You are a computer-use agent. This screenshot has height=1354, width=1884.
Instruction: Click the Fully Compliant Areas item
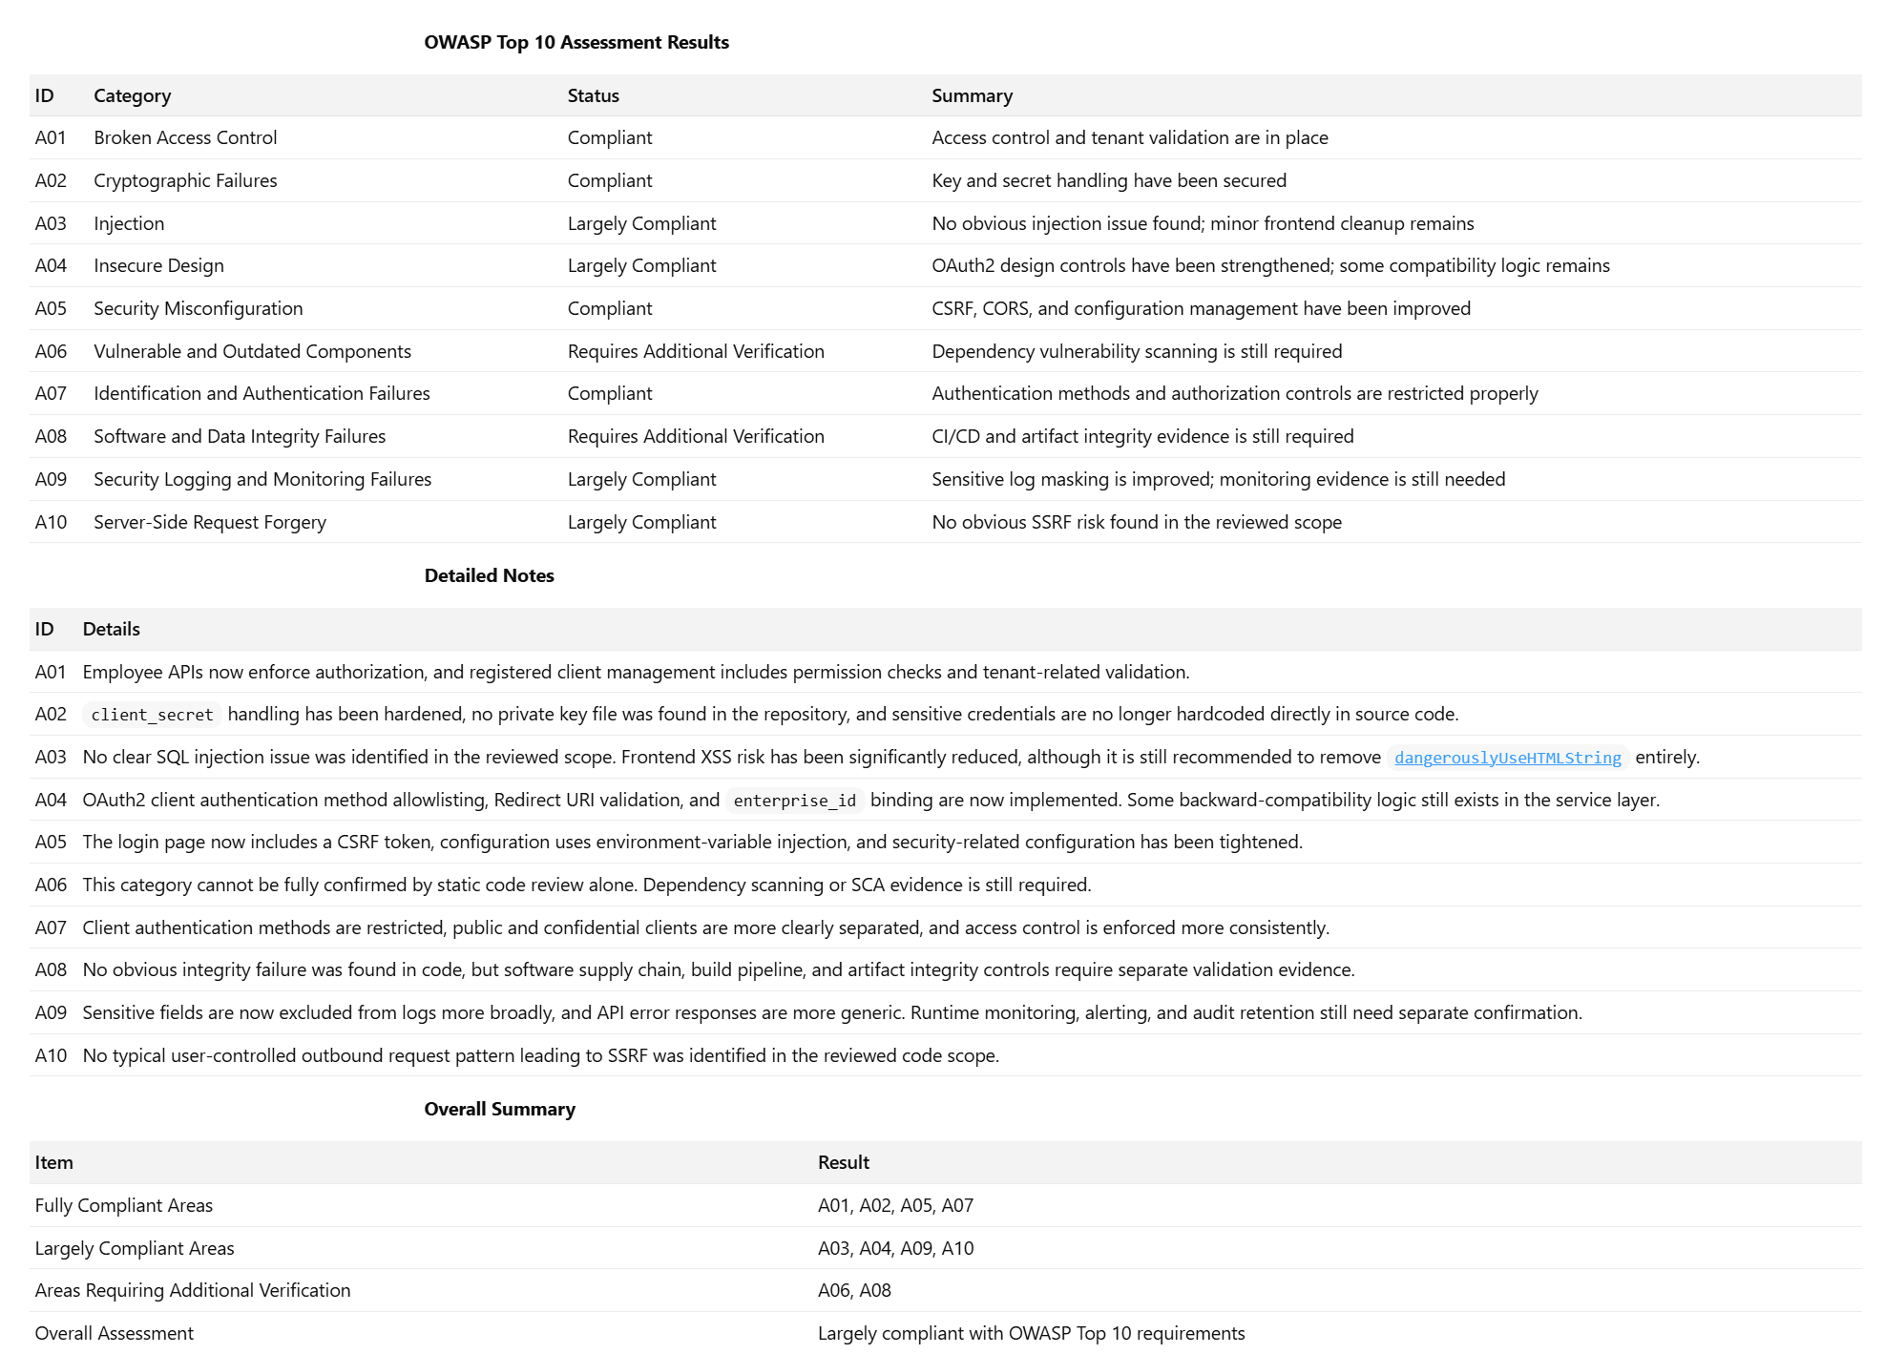[x=123, y=1205]
